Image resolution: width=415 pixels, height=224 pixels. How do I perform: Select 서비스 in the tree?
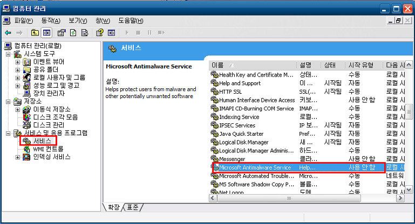(42, 141)
